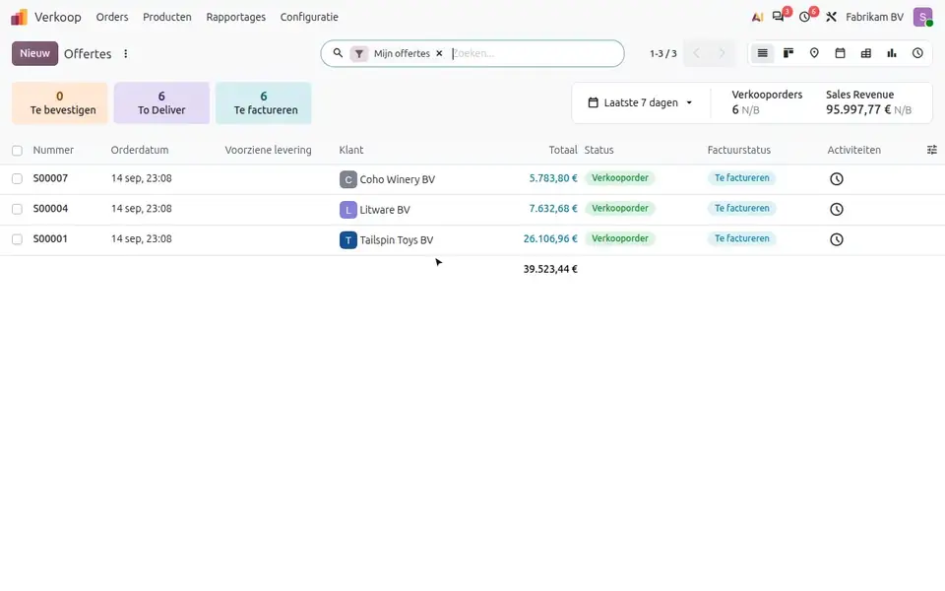This screenshot has height=591, width=945.
Task: Click the 26.106,96 € total amount
Action: coord(550,238)
